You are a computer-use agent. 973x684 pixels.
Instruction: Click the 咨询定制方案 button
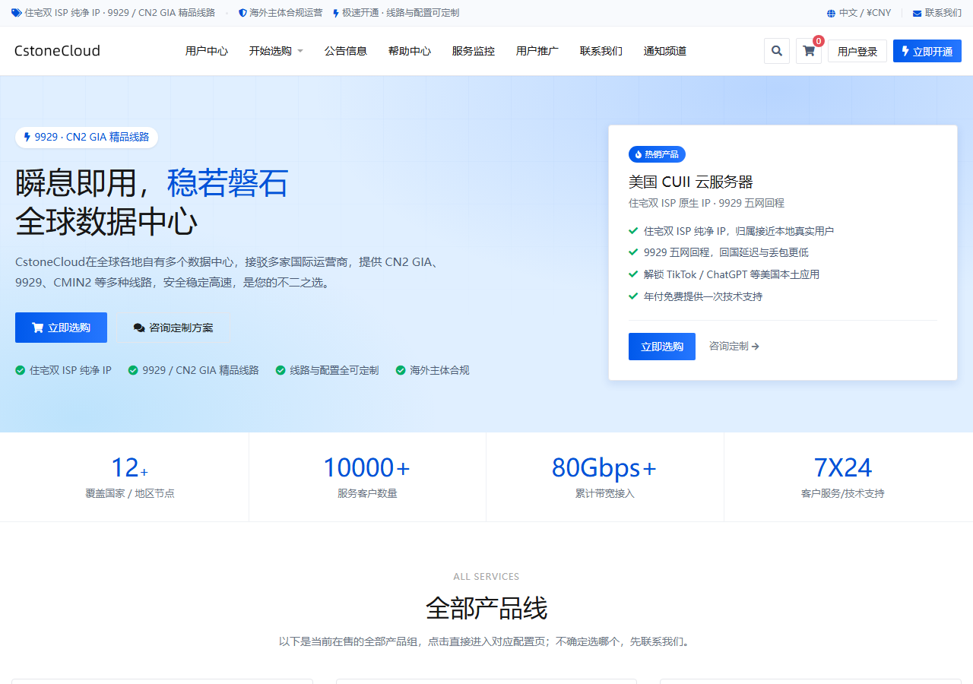tap(173, 328)
